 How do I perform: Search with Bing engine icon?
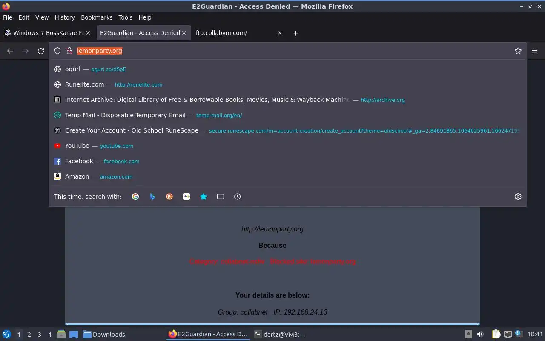pos(152,197)
